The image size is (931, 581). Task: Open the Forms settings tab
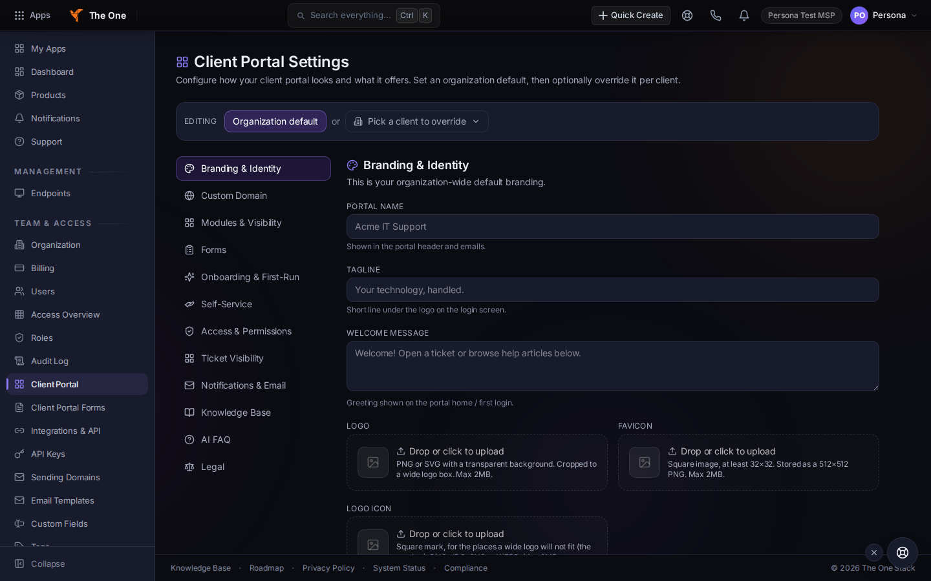click(x=253, y=250)
